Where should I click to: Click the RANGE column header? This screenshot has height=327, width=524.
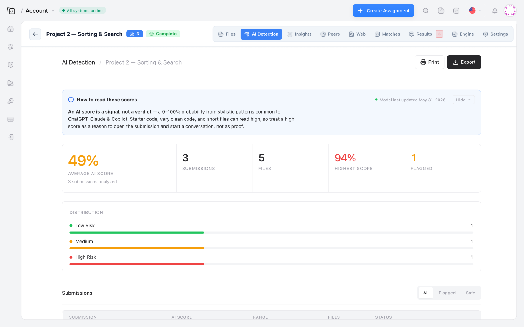[x=260, y=317]
